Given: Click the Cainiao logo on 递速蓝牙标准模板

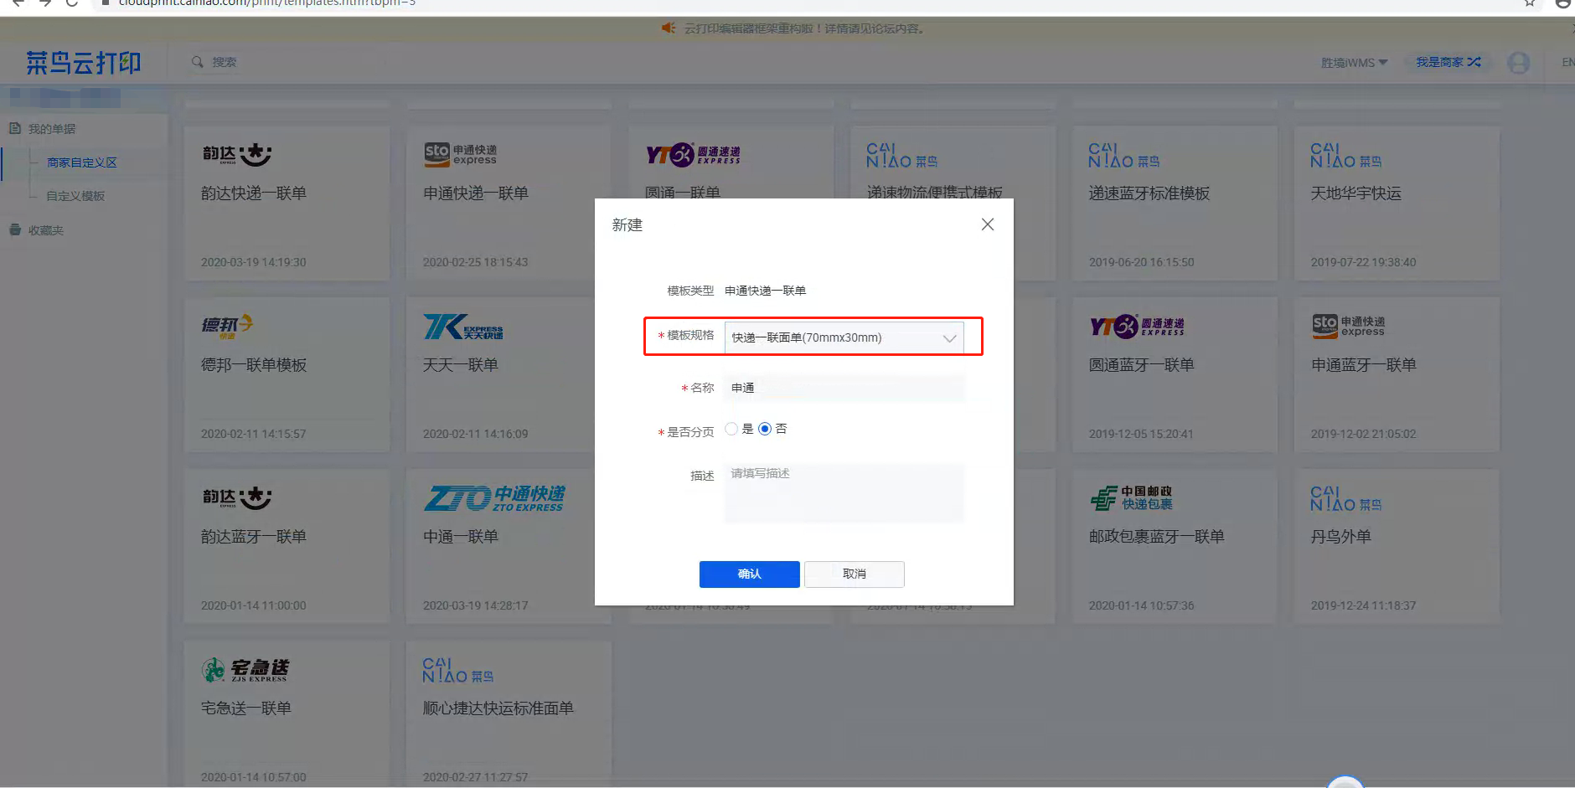Looking at the screenshot, I should pyautogui.click(x=1123, y=156).
